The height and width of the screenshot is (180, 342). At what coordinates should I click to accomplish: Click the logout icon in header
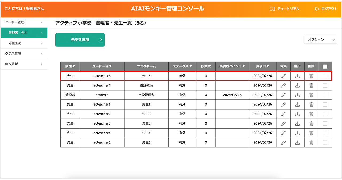(317, 9)
